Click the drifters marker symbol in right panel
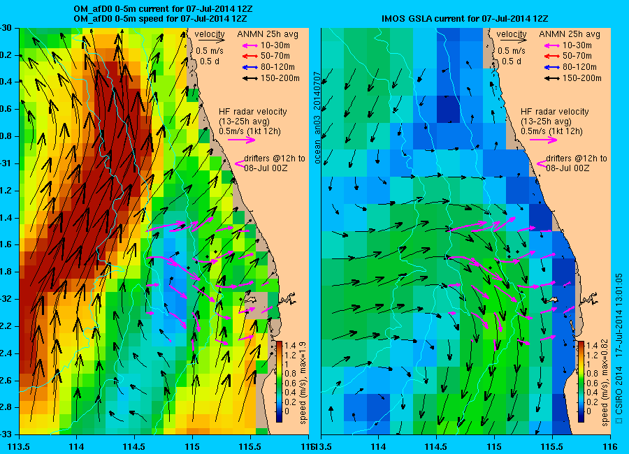Screen dimensions: 629x454 point(541,163)
